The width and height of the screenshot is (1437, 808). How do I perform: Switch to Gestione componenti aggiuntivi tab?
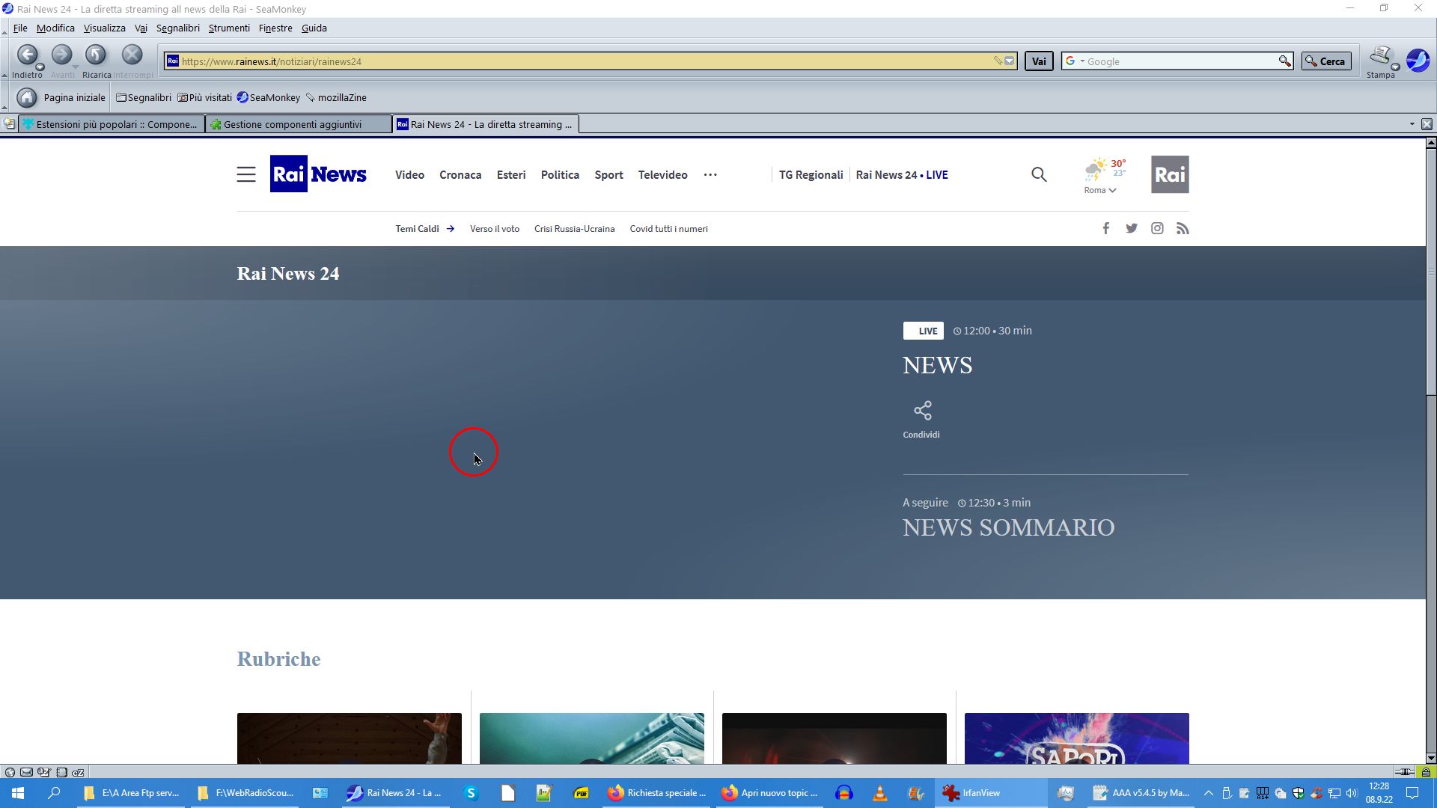pyautogui.click(x=299, y=124)
